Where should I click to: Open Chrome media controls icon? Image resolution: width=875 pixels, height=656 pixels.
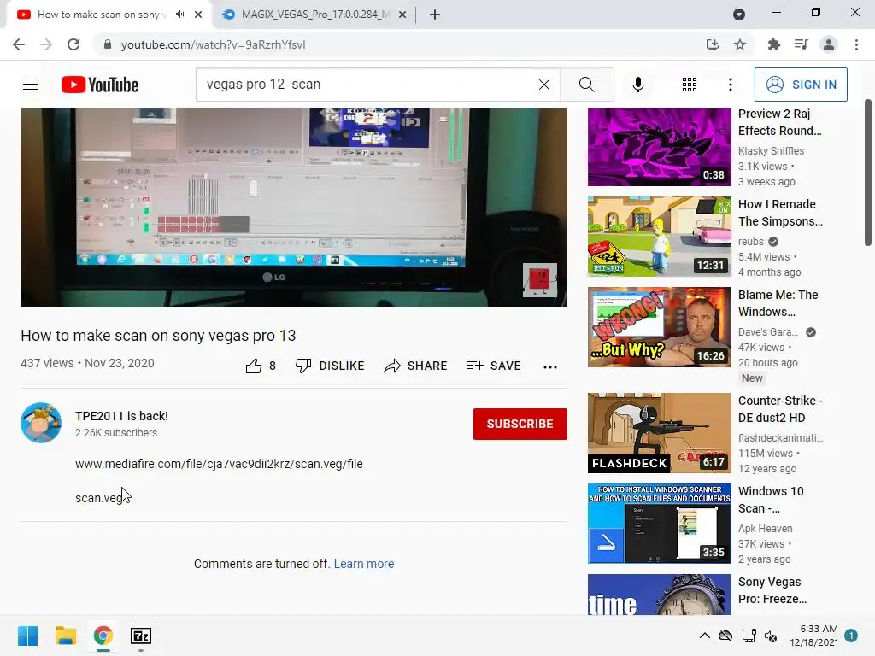[802, 44]
